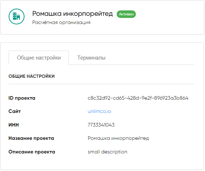Click the project name value Ромашка инкорпорейтед
The image size is (205, 171).
click(118, 138)
